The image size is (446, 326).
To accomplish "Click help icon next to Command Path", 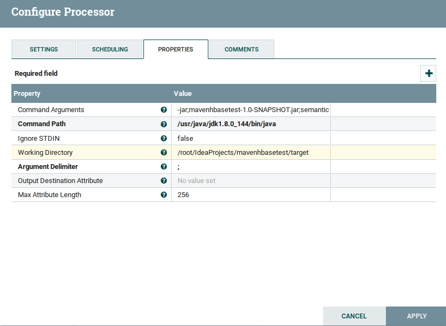I will coord(163,124).
